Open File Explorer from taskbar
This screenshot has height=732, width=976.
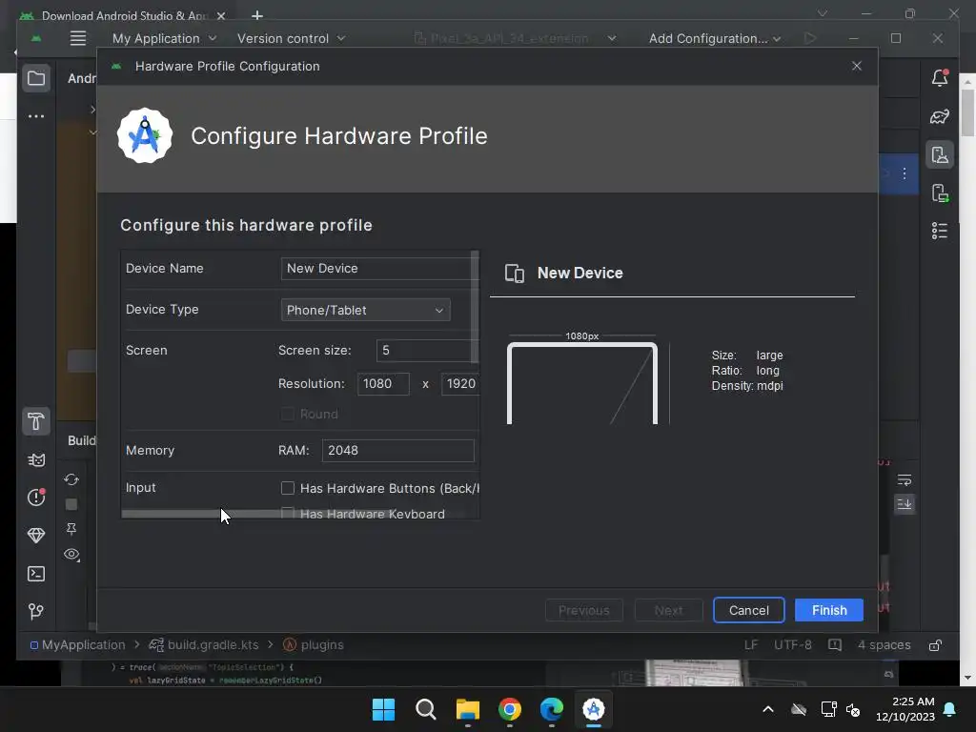point(467,709)
